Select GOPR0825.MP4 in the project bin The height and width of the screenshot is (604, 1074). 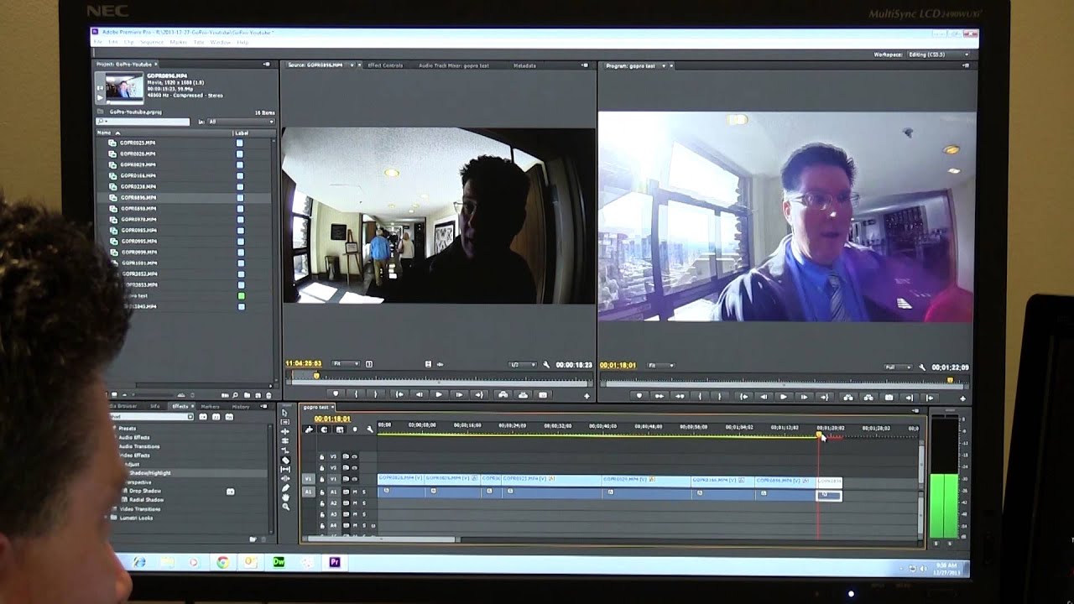[138, 143]
